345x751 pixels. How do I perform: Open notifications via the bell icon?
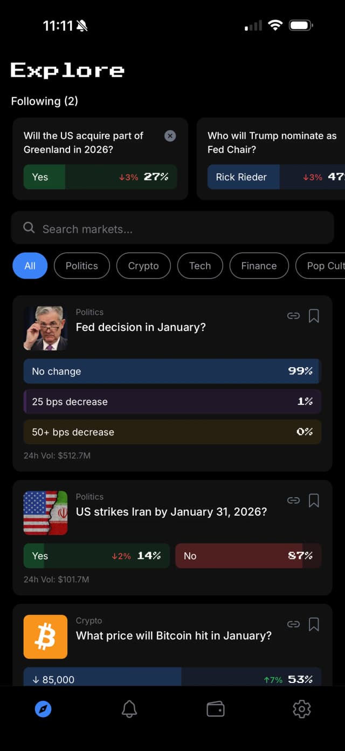(x=129, y=709)
